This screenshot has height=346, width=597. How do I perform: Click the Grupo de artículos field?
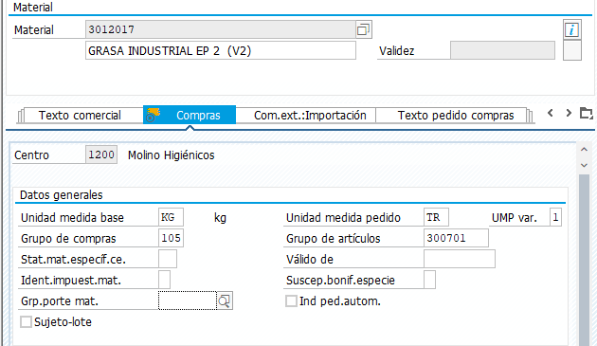(x=456, y=238)
